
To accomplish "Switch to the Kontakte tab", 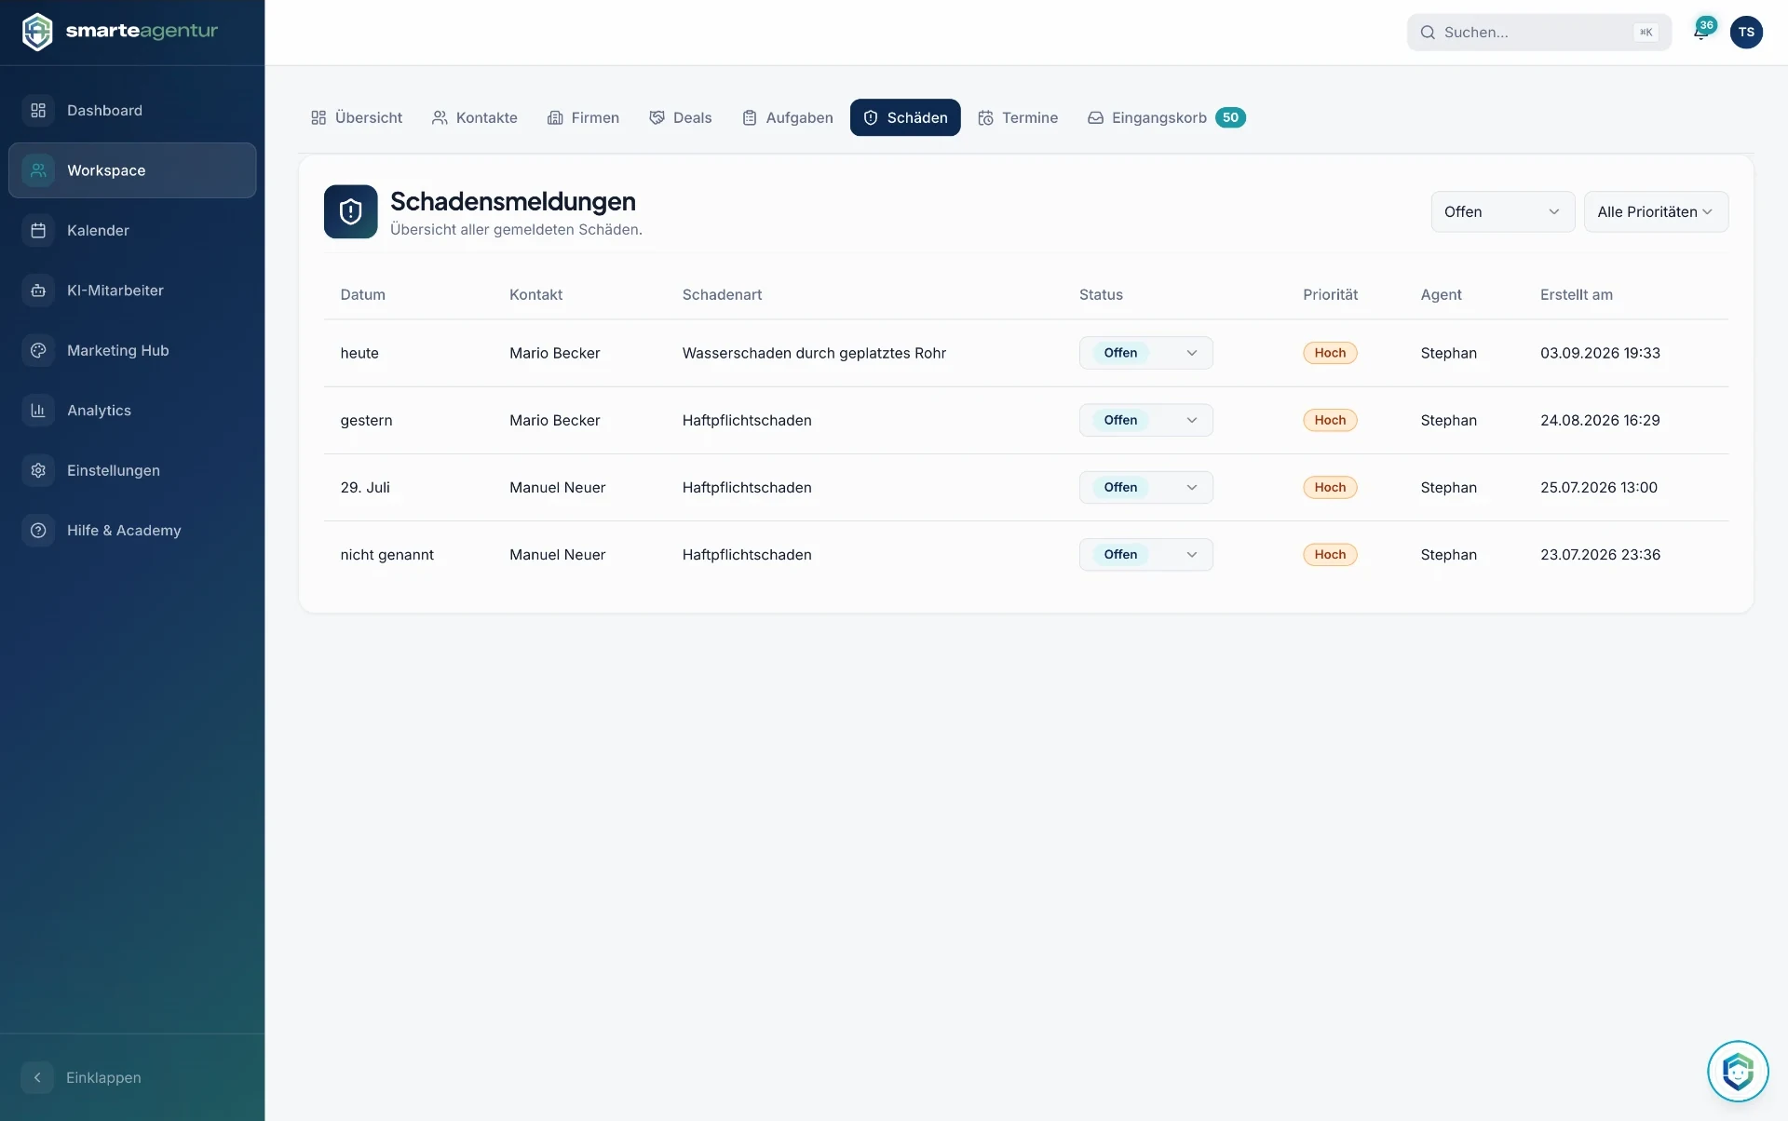I will [475, 117].
